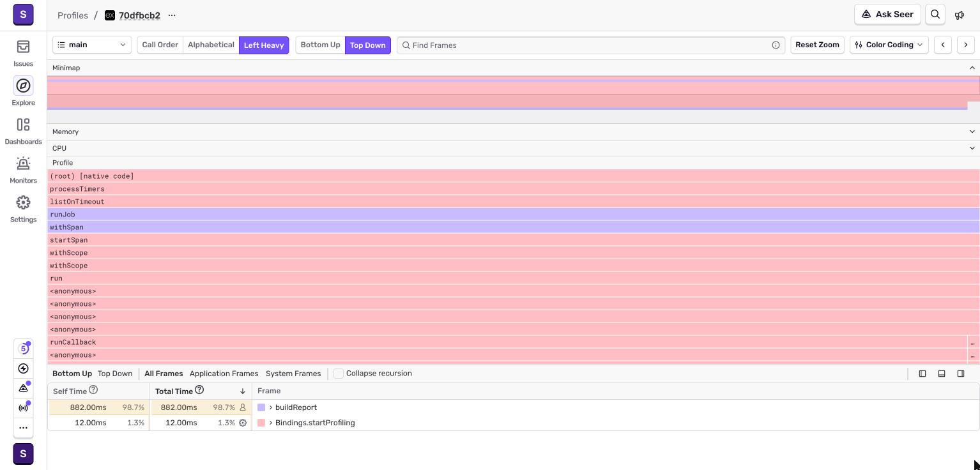Go to previous frame arrow
Image resolution: width=980 pixels, height=470 pixels.
[x=943, y=45]
